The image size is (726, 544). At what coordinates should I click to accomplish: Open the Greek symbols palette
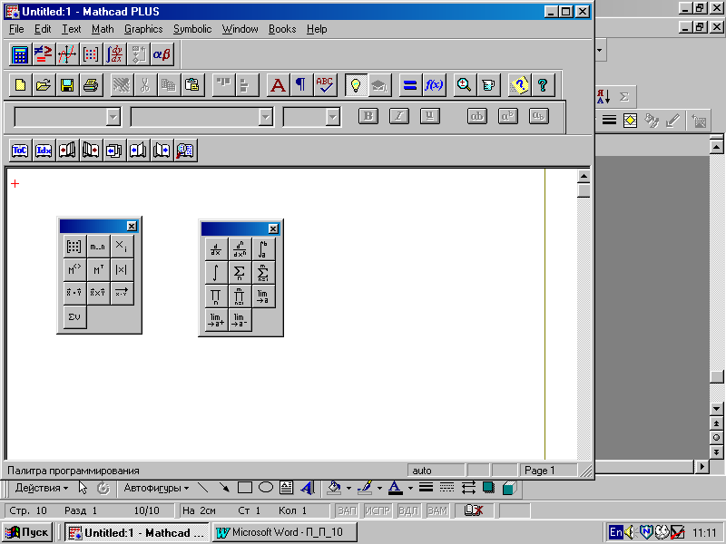[162, 54]
